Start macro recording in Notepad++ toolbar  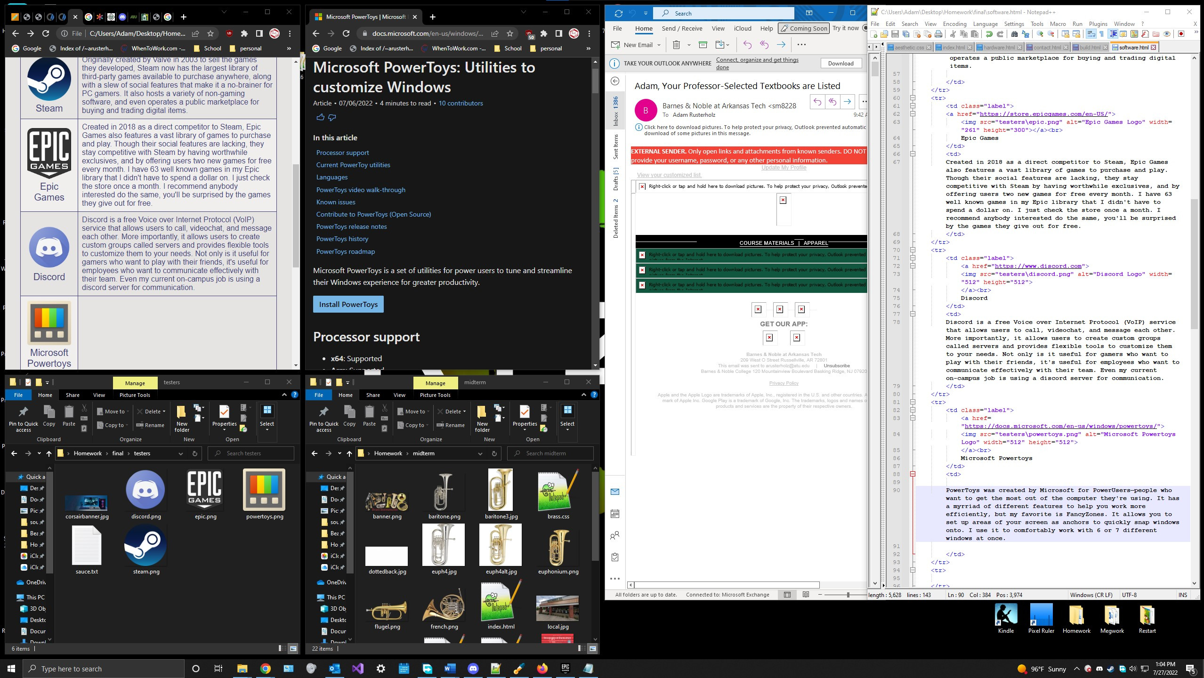(x=1181, y=34)
